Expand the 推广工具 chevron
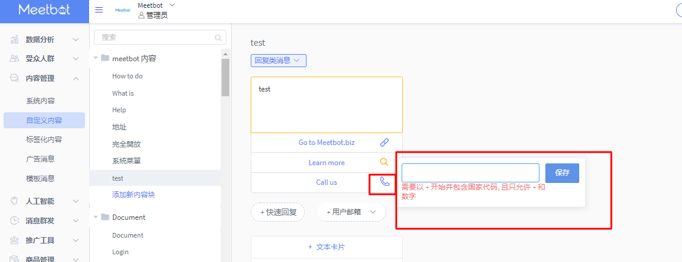This screenshot has width=682, height=262. click(x=75, y=240)
